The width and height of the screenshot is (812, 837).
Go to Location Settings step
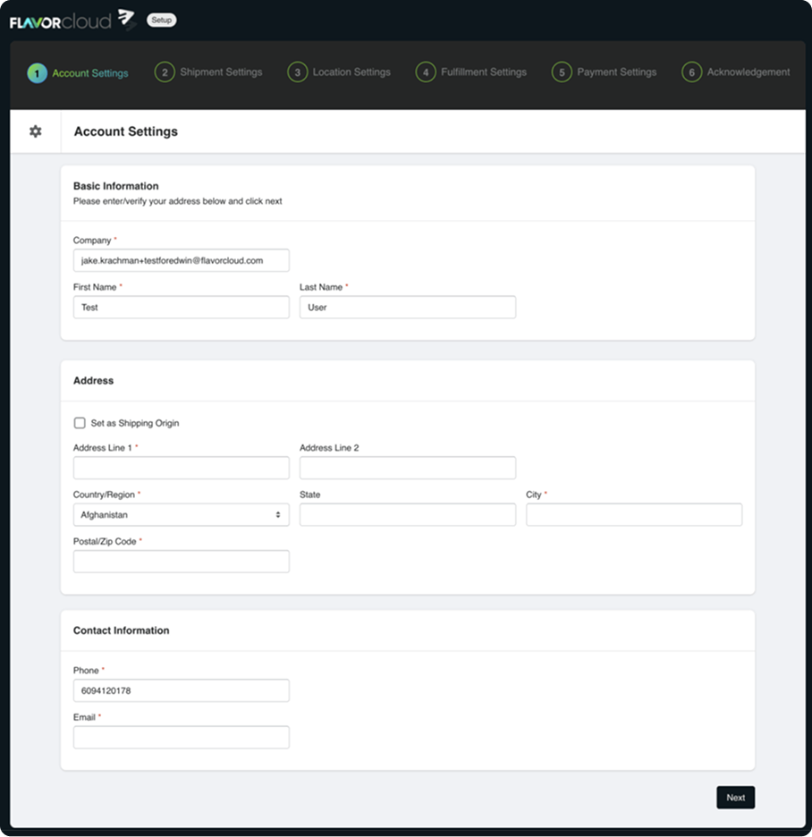pos(351,72)
